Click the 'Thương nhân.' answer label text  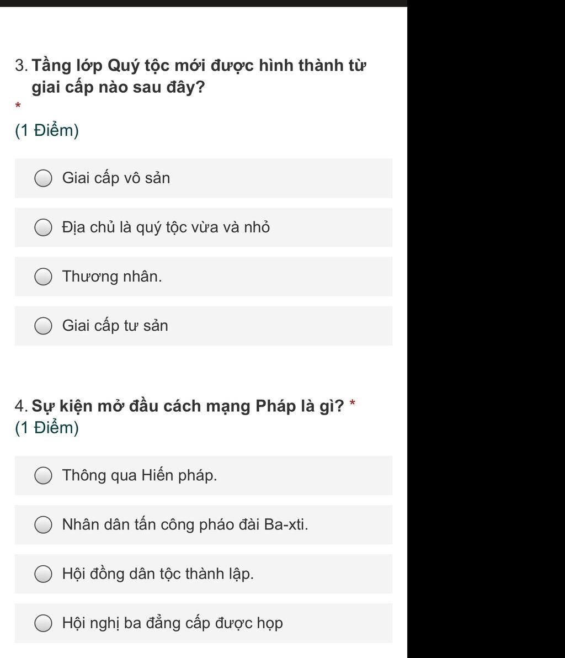(112, 277)
